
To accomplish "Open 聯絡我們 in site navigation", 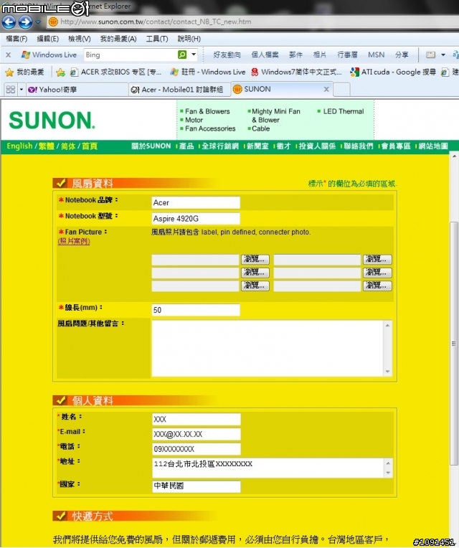I will [x=359, y=146].
